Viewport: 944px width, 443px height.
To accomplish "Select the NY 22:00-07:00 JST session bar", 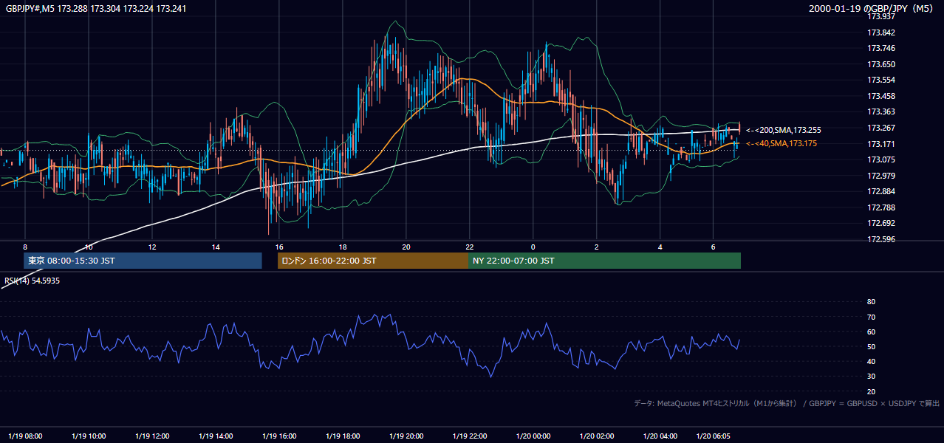I will click(604, 261).
